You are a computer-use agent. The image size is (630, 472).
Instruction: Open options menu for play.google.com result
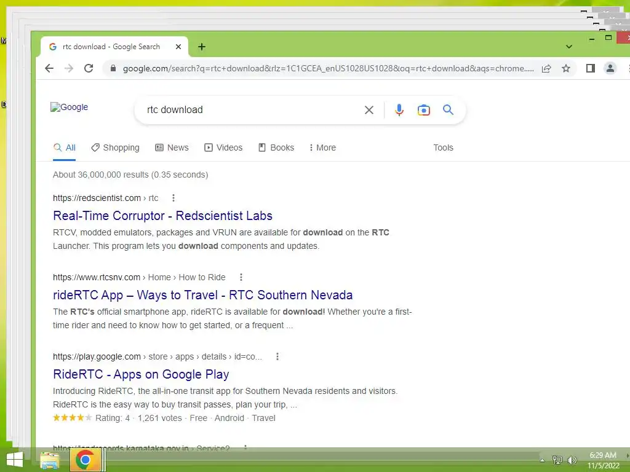pyautogui.click(x=277, y=356)
